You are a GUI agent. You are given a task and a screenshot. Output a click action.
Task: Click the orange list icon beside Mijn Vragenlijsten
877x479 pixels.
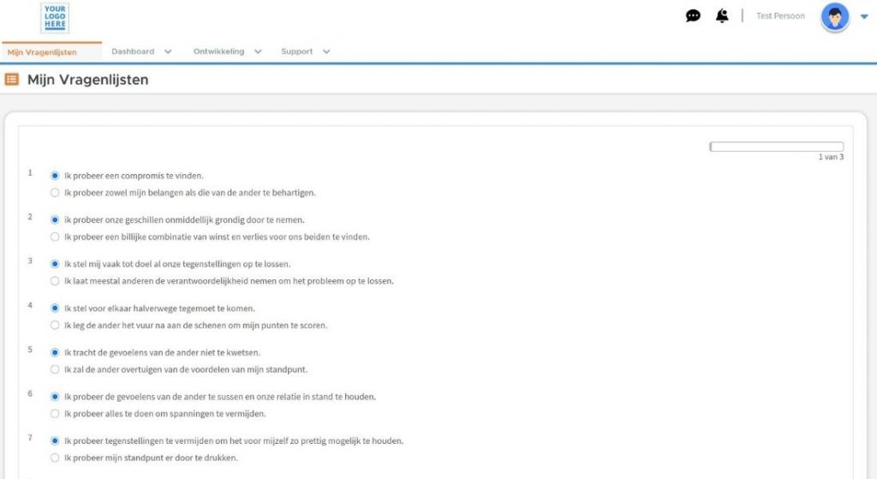[x=12, y=80]
